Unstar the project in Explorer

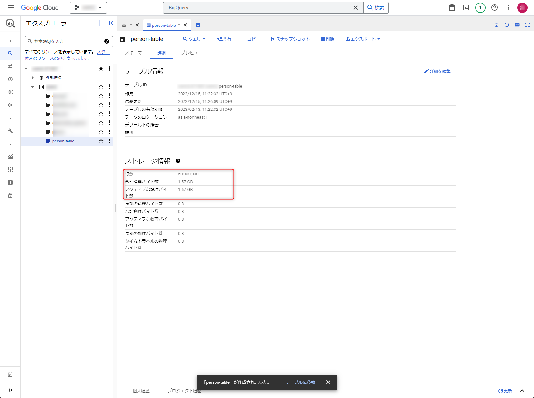(101, 68)
